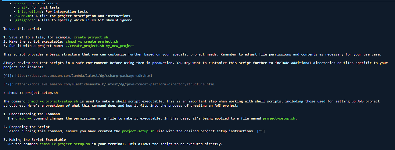Viewport: 395px width, 150px height.
Task: Click the [^1] footnote marker after Preparing the Script text
Action: (261, 131)
